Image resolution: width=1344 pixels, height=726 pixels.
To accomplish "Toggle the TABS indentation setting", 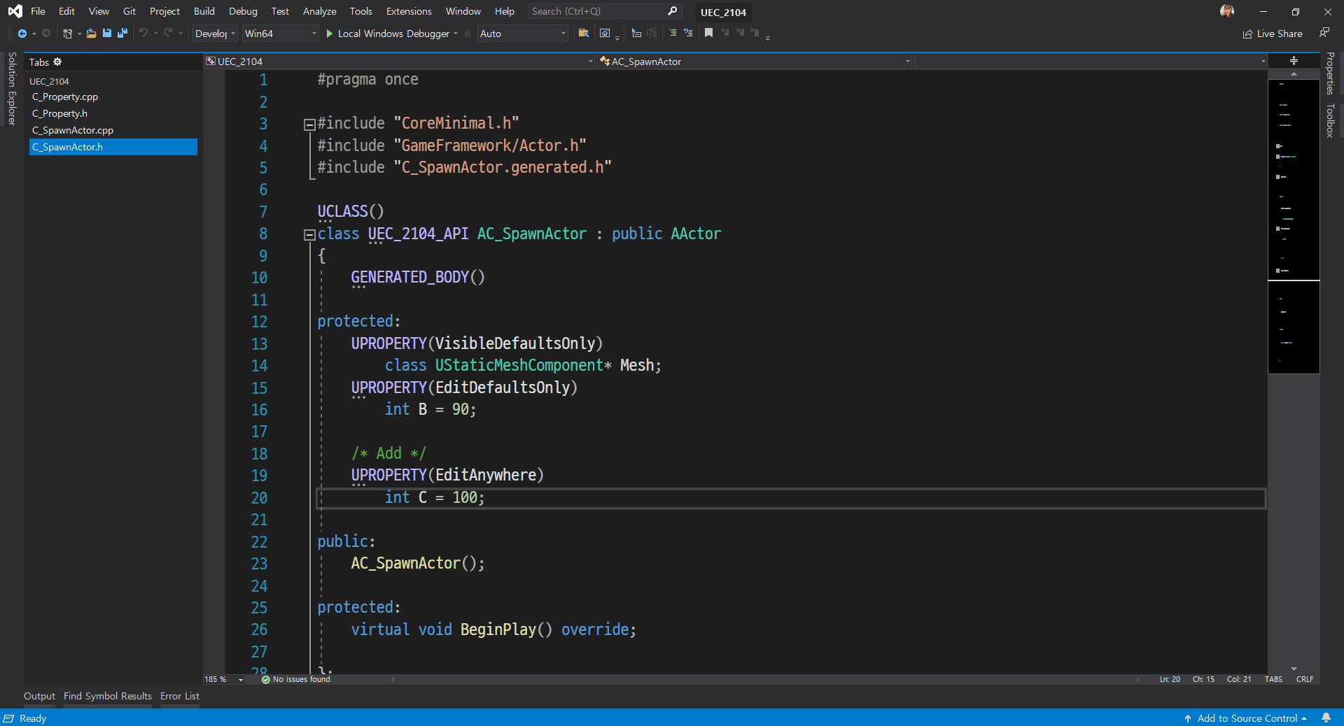I will (x=1273, y=680).
